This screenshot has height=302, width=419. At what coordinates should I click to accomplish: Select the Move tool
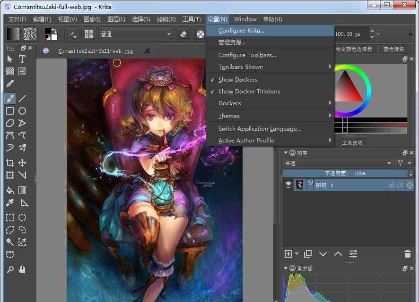22,163
